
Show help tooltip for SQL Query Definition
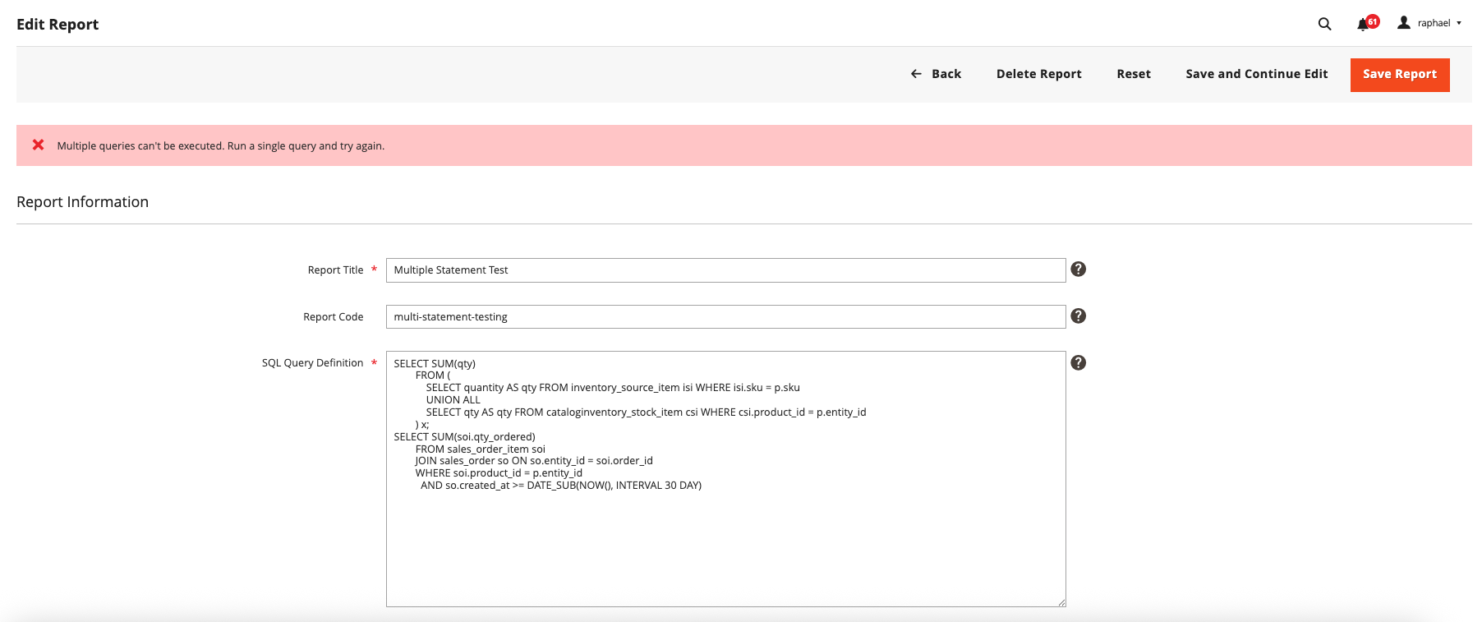point(1078,363)
